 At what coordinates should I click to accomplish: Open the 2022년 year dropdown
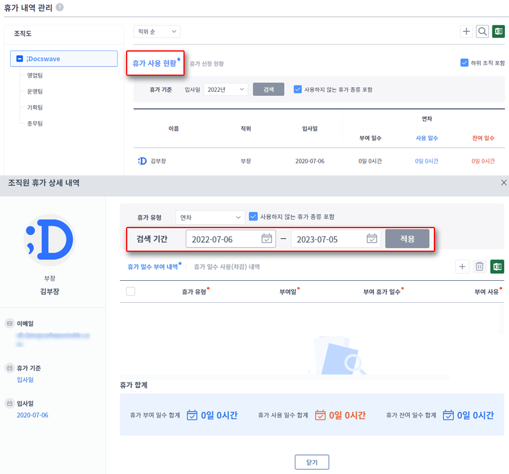pos(225,89)
